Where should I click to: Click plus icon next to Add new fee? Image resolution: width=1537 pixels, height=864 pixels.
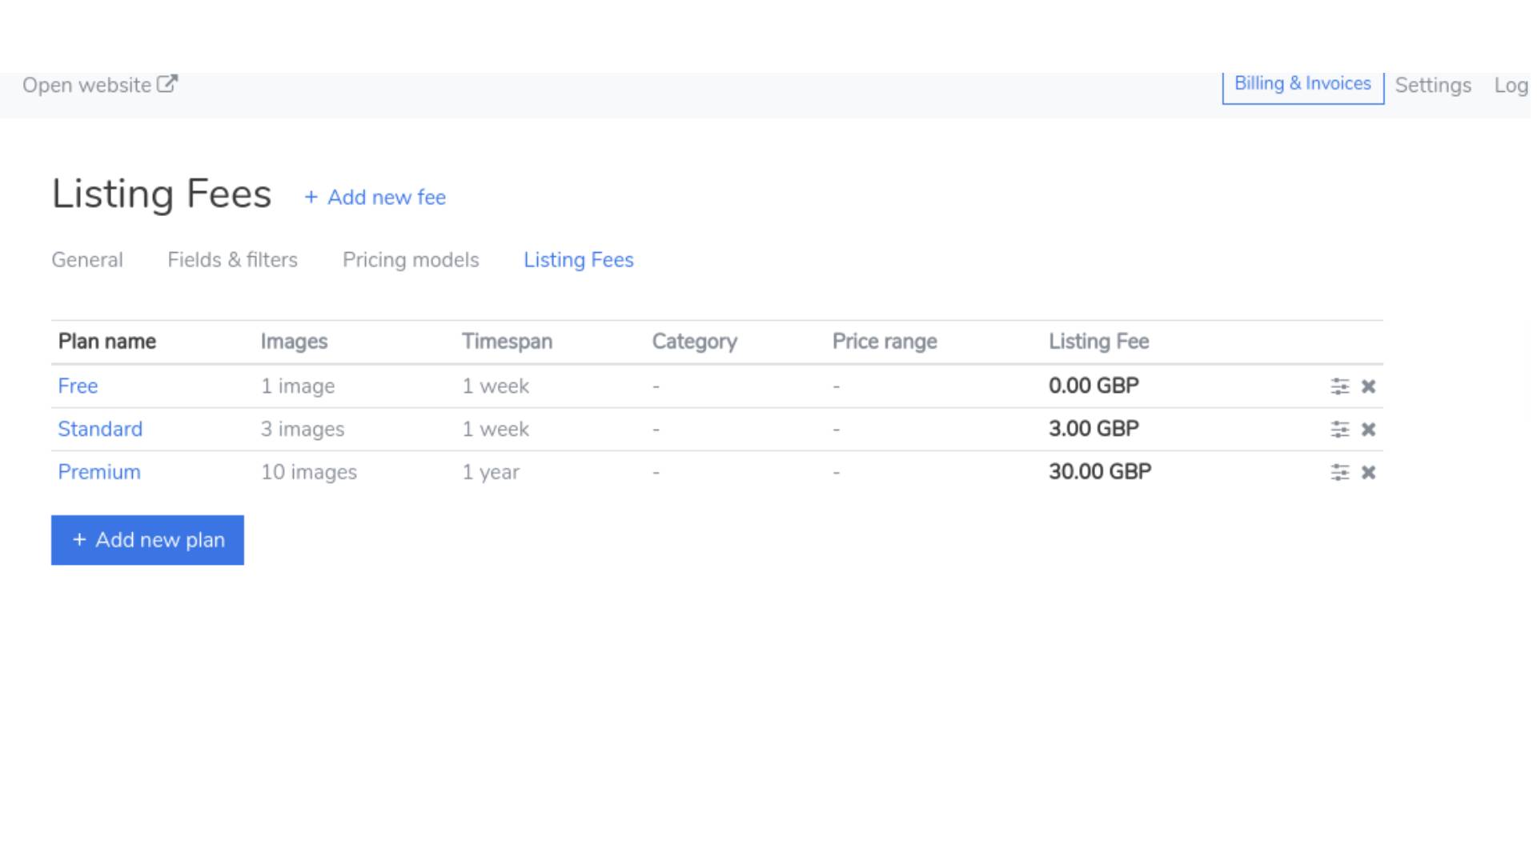coord(311,197)
